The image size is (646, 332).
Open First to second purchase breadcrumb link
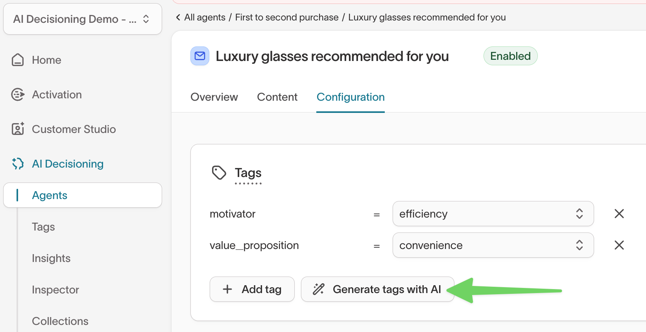click(x=286, y=17)
